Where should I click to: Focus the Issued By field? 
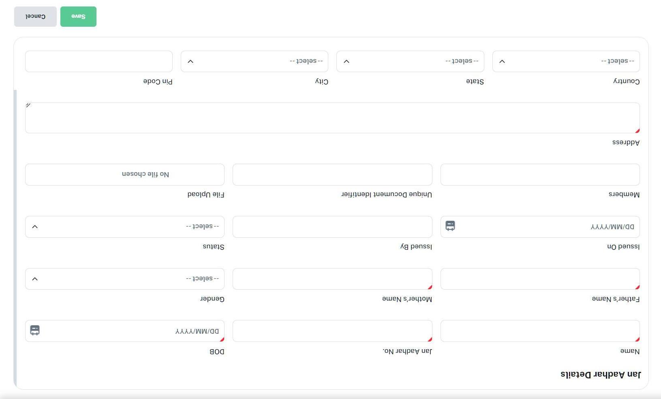pos(332,227)
